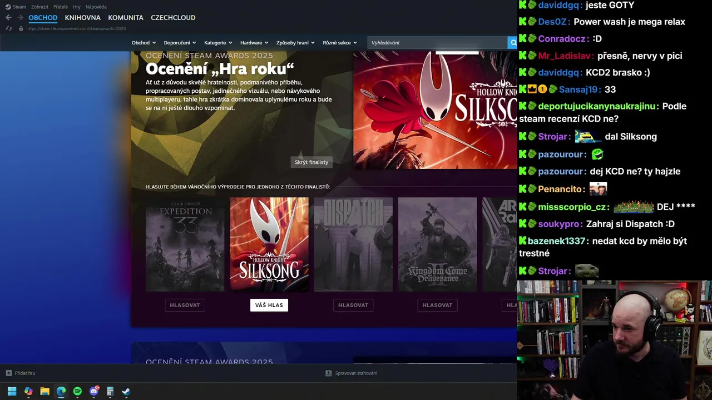Open the Nápověda menu

point(96,7)
